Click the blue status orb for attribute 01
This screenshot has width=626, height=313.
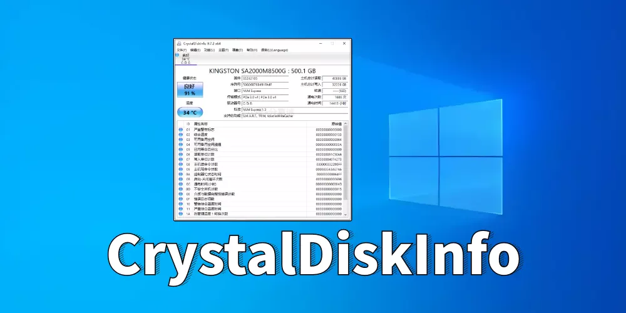180,130
